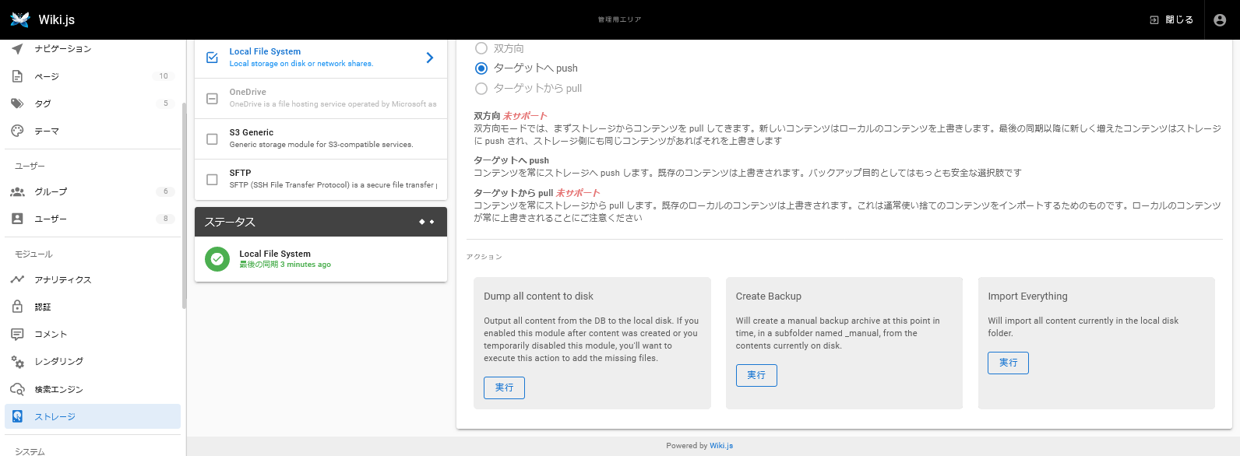The image size is (1240, 456).
Task: Click the pages document icon
Action: point(17,76)
